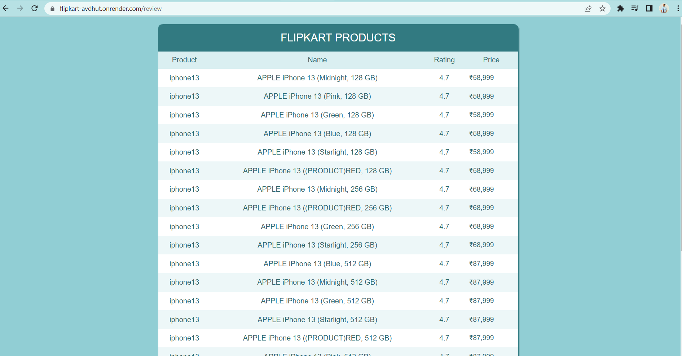The width and height of the screenshot is (682, 356).
Task: Select the Product column header
Action: point(184,60)
